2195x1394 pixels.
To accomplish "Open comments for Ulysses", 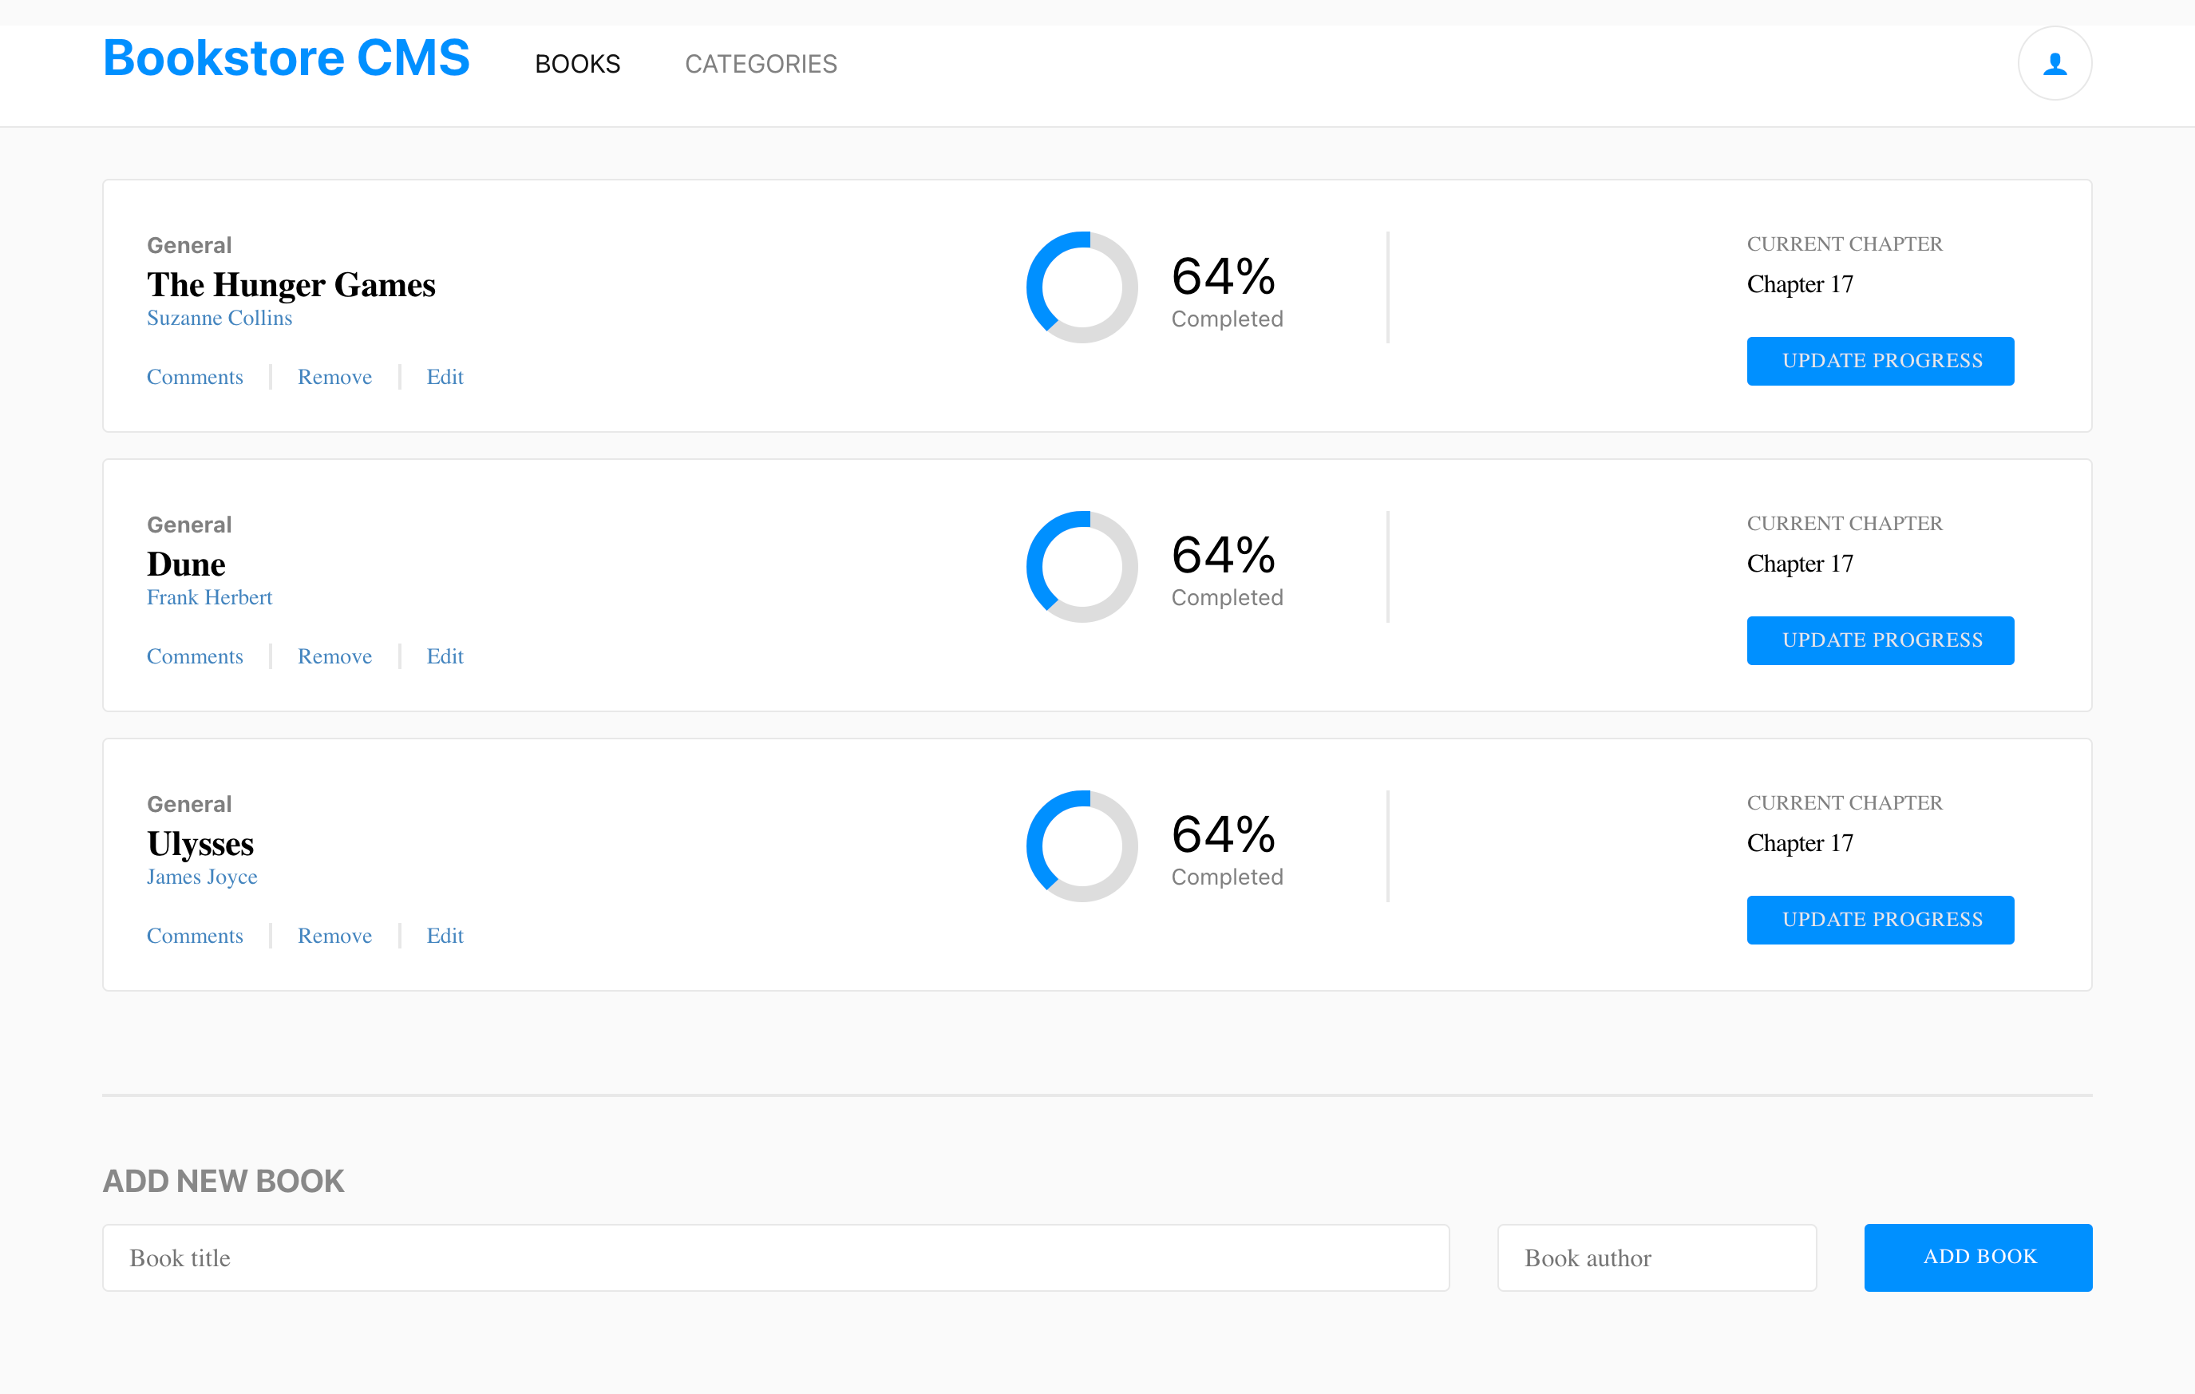I will 195,937.
